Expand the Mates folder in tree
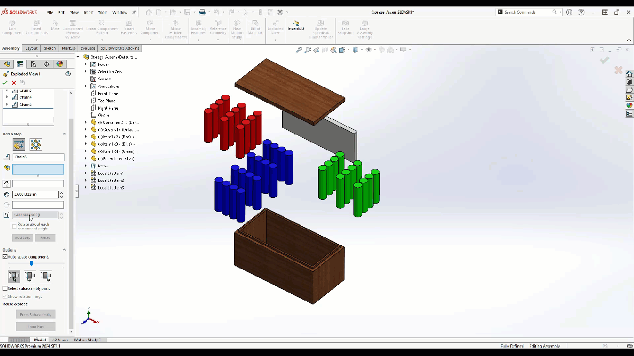Screen dimensions: 634x356 coord(86,166)
